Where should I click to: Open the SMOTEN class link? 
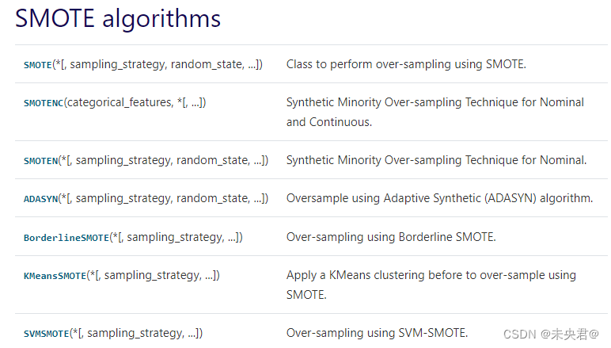click(x=40, y=161)
